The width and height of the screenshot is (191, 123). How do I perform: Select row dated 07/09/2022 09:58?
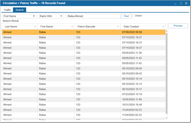coord(84,32)
